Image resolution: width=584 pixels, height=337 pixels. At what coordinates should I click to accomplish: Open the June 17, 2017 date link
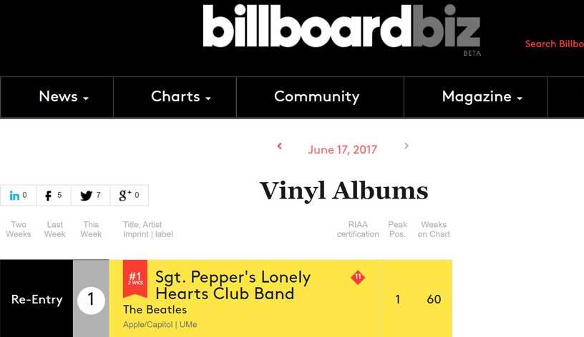(x=342, y=150)
